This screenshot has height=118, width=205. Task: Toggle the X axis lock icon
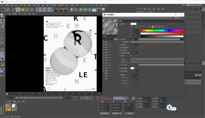[x=38, y=10]
